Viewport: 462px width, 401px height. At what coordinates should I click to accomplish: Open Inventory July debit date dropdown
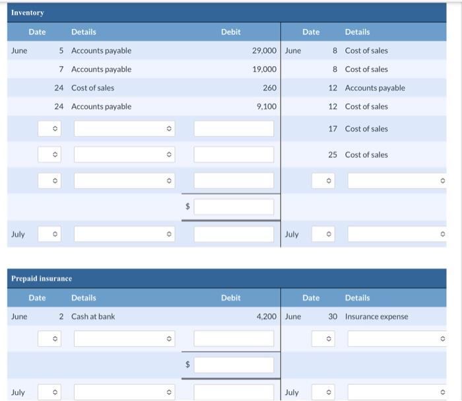49,234
